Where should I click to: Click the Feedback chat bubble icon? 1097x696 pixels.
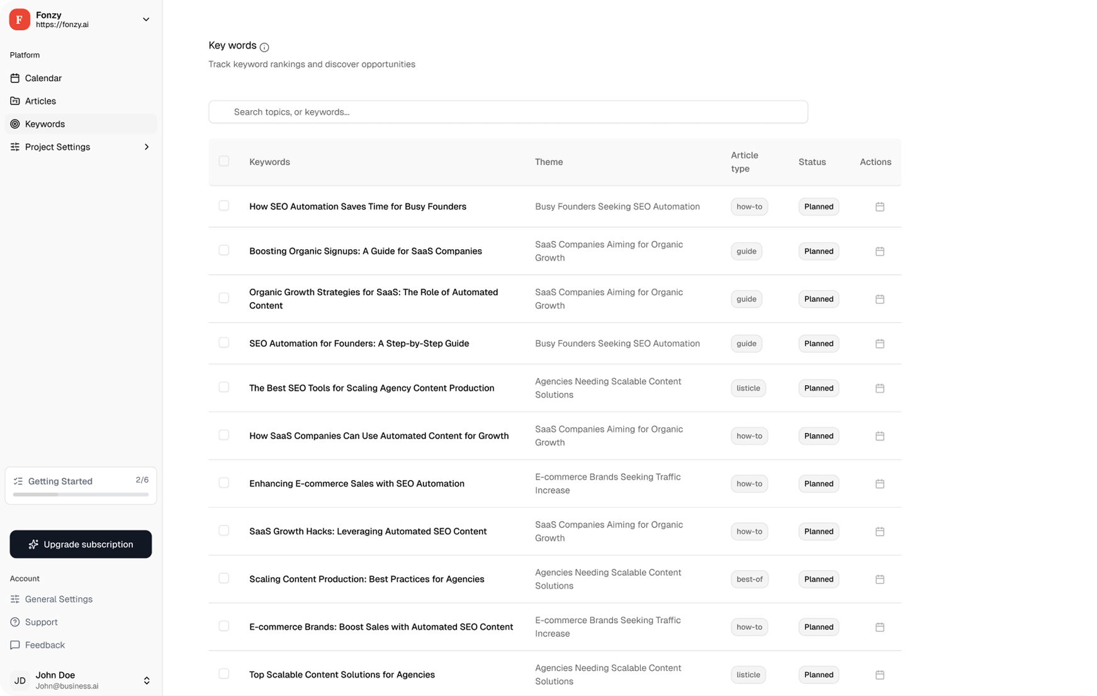14,645
